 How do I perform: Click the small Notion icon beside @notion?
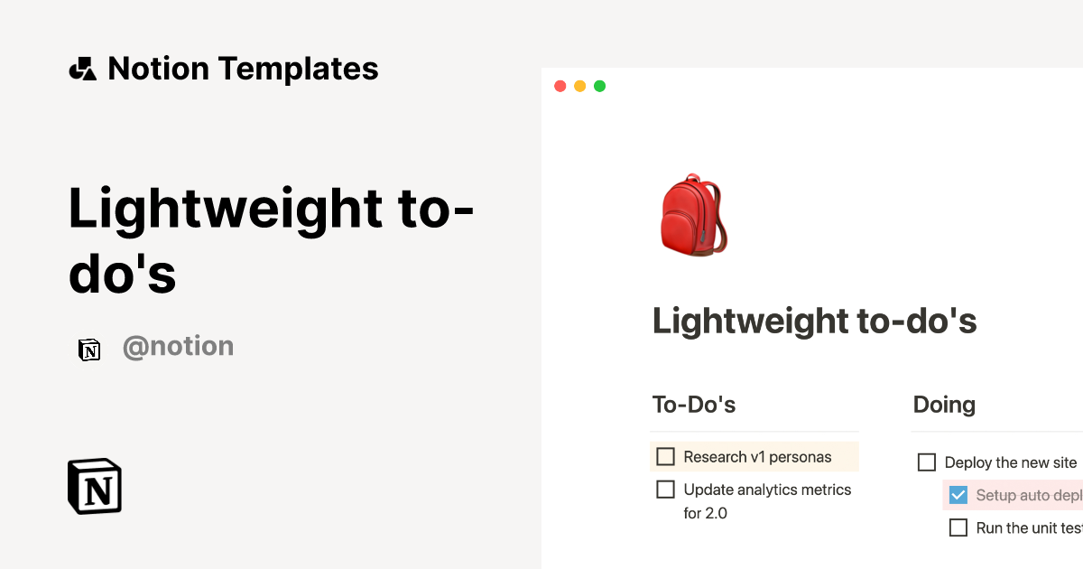tap(89, 349)
